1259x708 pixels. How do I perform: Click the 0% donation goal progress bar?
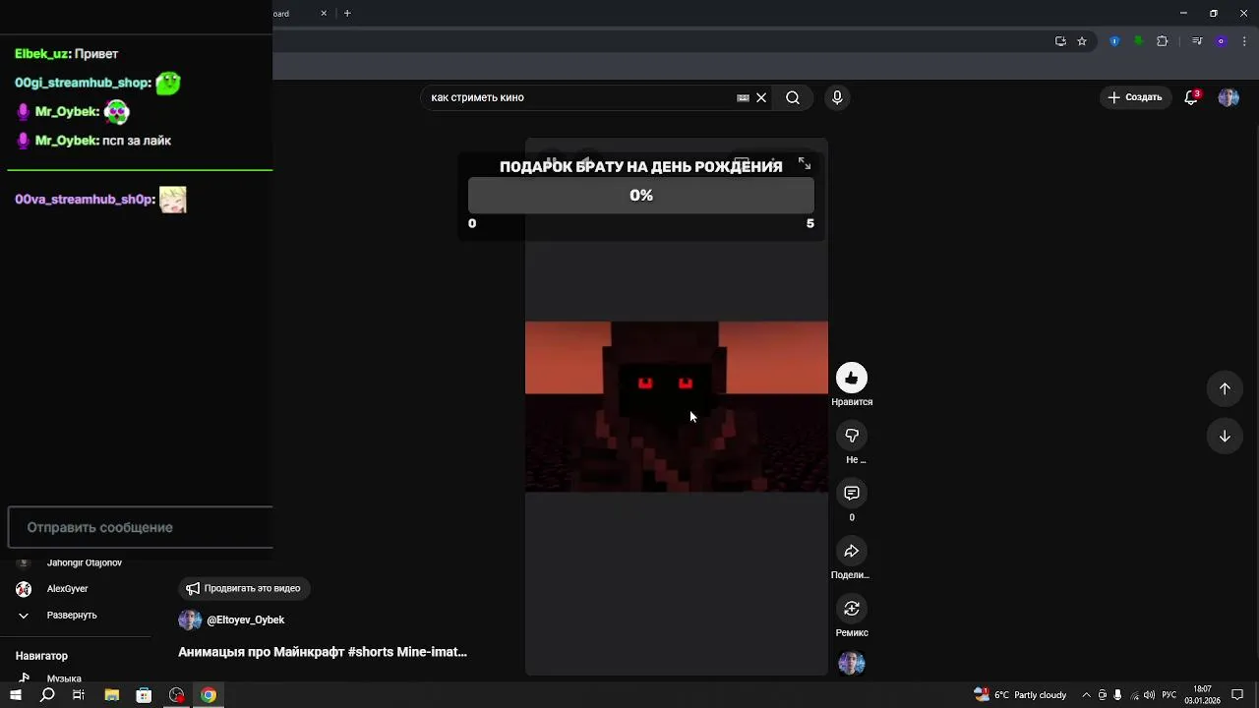coord(641,195)
